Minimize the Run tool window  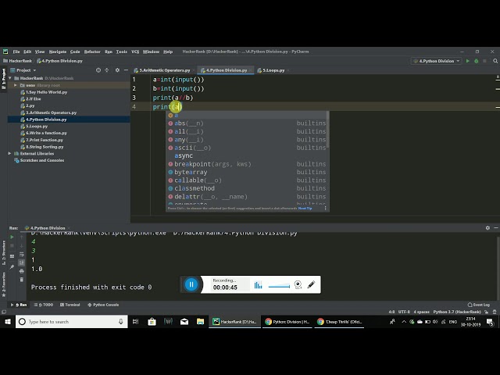click(x=496, y=227)
